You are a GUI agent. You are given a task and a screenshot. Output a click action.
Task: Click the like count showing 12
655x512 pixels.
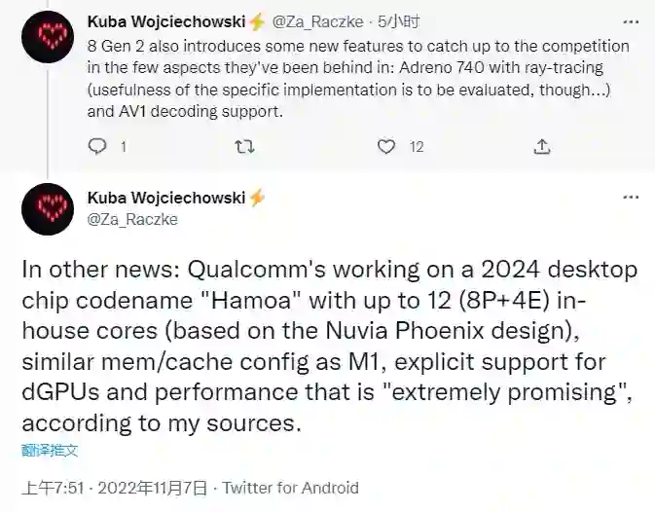417,147
